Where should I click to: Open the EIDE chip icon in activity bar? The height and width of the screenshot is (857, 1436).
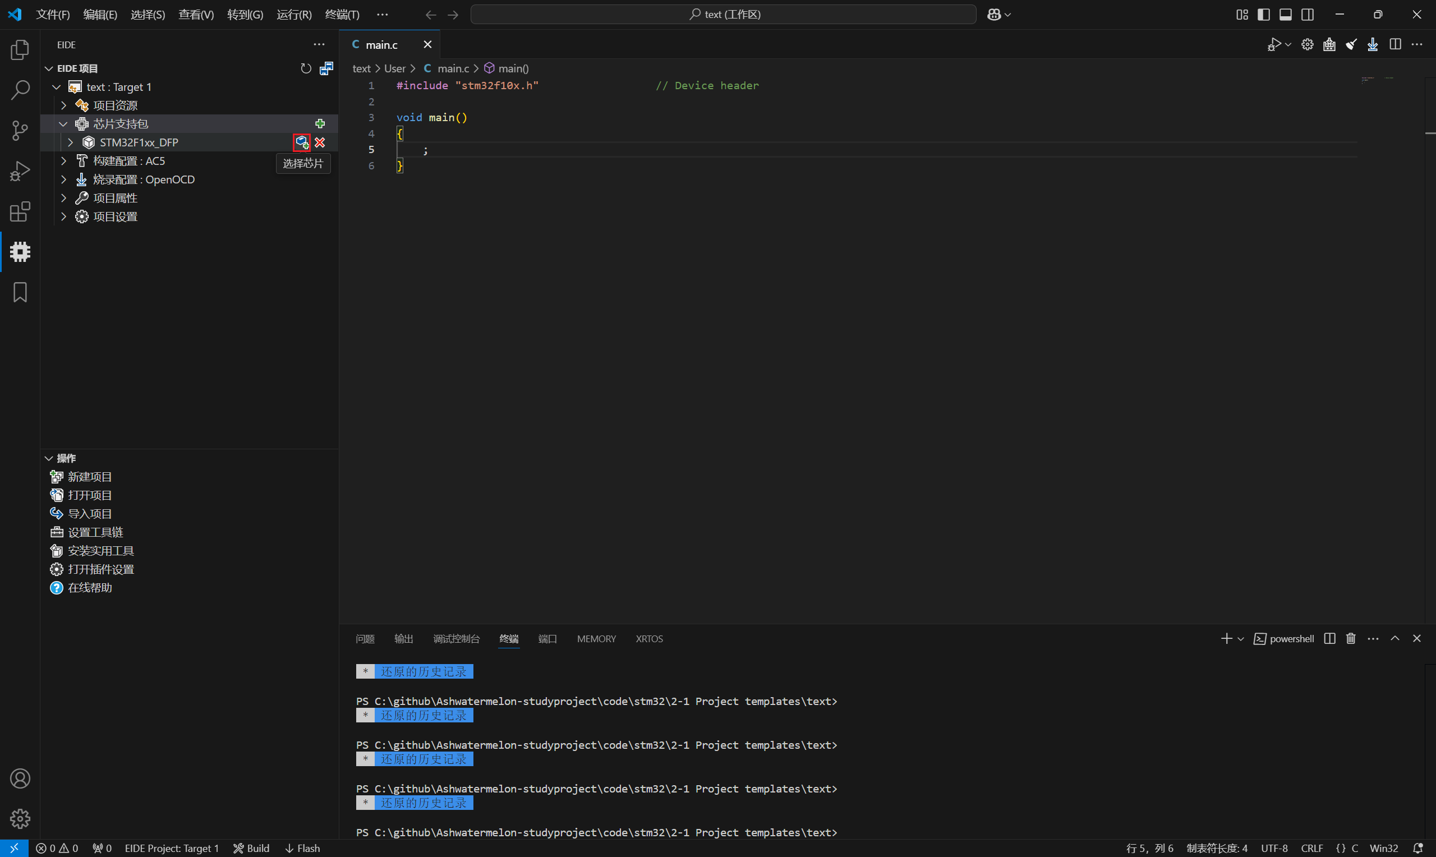[20, 252]
